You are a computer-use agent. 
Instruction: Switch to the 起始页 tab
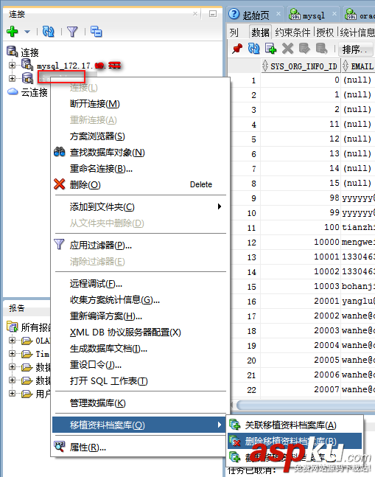click(x=256, y=15)
